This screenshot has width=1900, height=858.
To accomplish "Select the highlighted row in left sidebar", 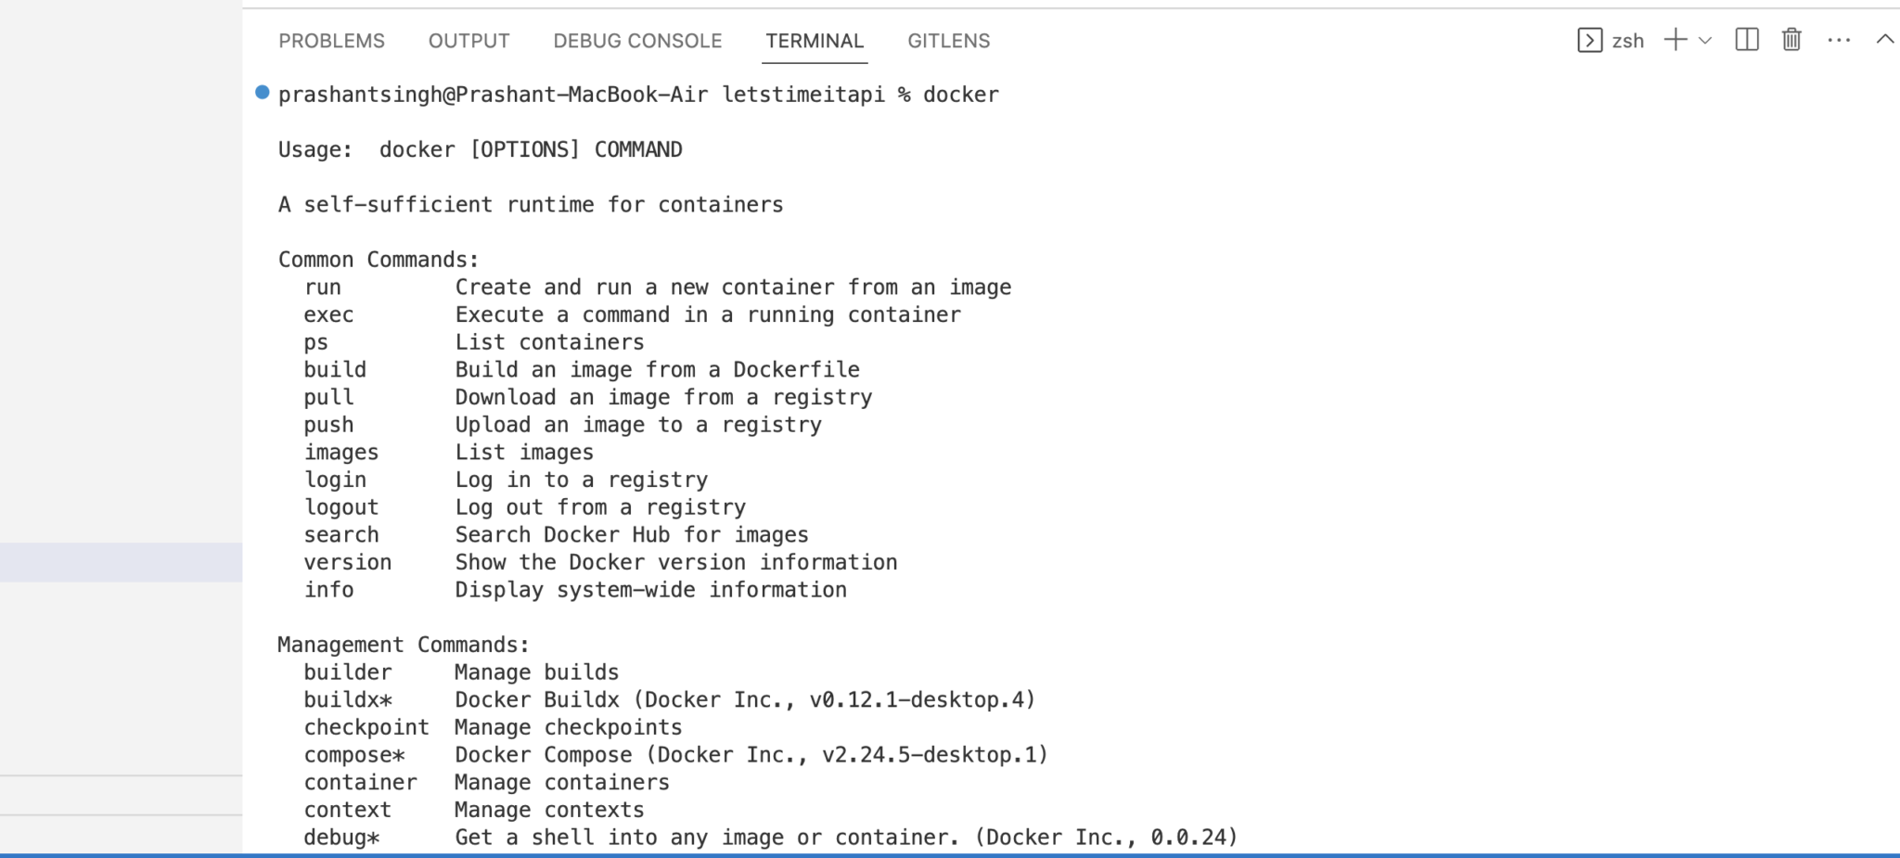I will pos(121,562).
